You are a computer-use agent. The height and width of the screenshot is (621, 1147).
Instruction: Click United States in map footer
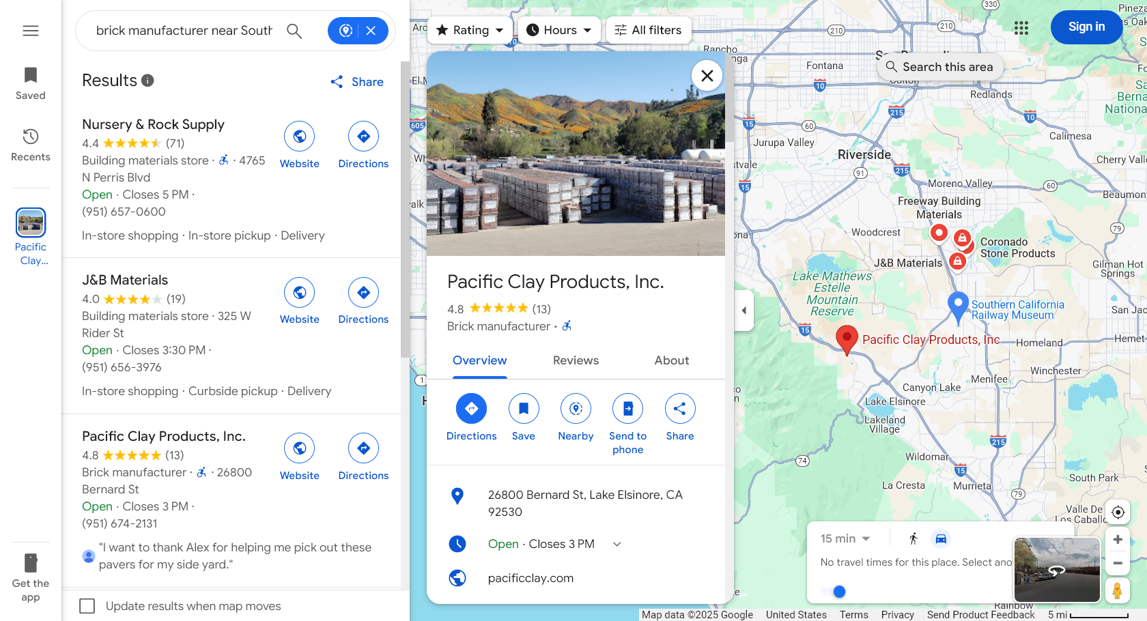[796, 615]
